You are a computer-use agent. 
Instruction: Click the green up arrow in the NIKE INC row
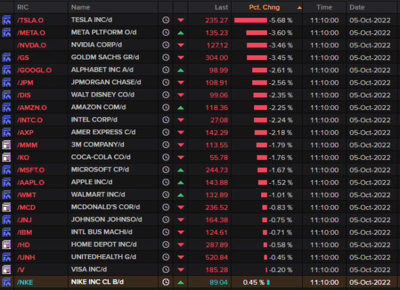[180, 282]
